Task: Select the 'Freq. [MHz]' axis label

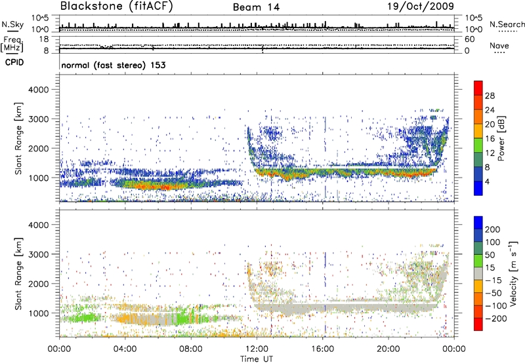Action: (x=12, y=45)
